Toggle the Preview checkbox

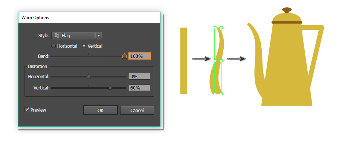pyautogui.click(x=27, y=110)
